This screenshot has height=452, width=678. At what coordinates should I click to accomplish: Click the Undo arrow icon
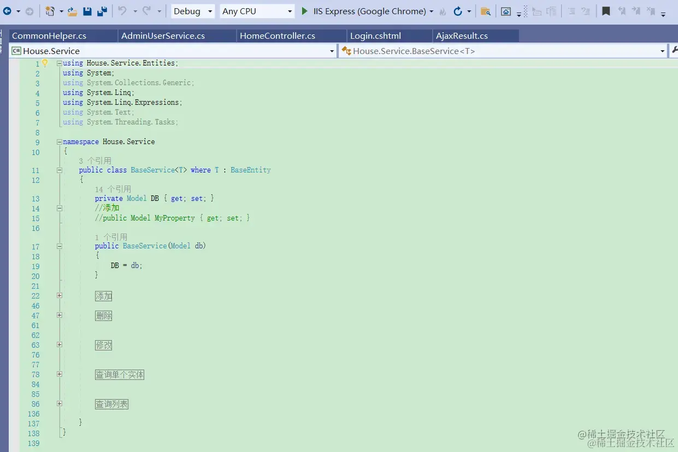[x=122, y=11]
